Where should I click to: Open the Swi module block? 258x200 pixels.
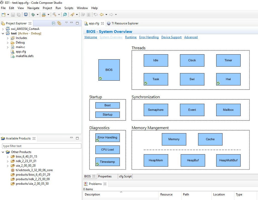[192, 79]
